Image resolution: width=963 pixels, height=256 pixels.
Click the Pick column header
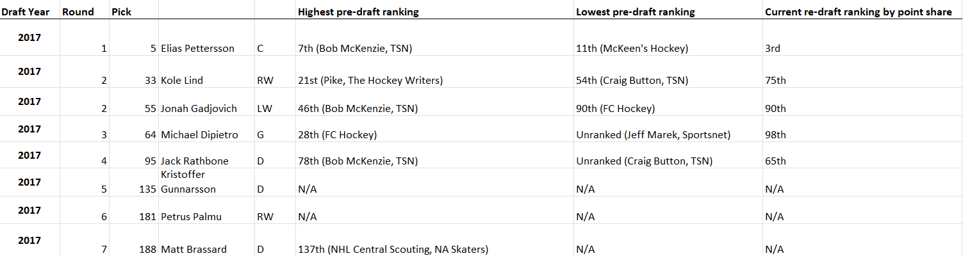click(x=121, y=12)
